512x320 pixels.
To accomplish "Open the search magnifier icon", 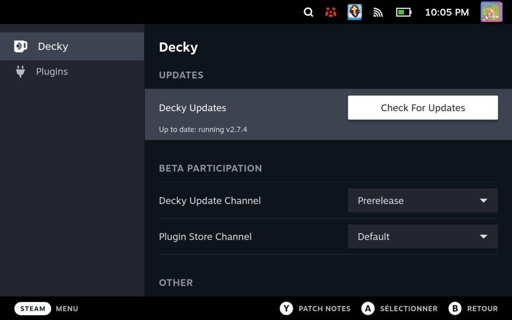I will (308, 12).
